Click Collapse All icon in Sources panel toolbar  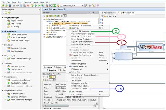coord(47,16)
